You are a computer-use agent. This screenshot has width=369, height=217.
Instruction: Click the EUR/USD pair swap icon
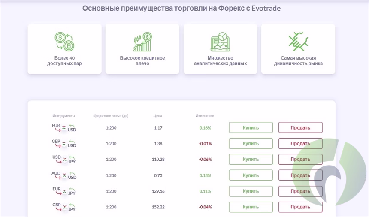click(x=64, y=128)
